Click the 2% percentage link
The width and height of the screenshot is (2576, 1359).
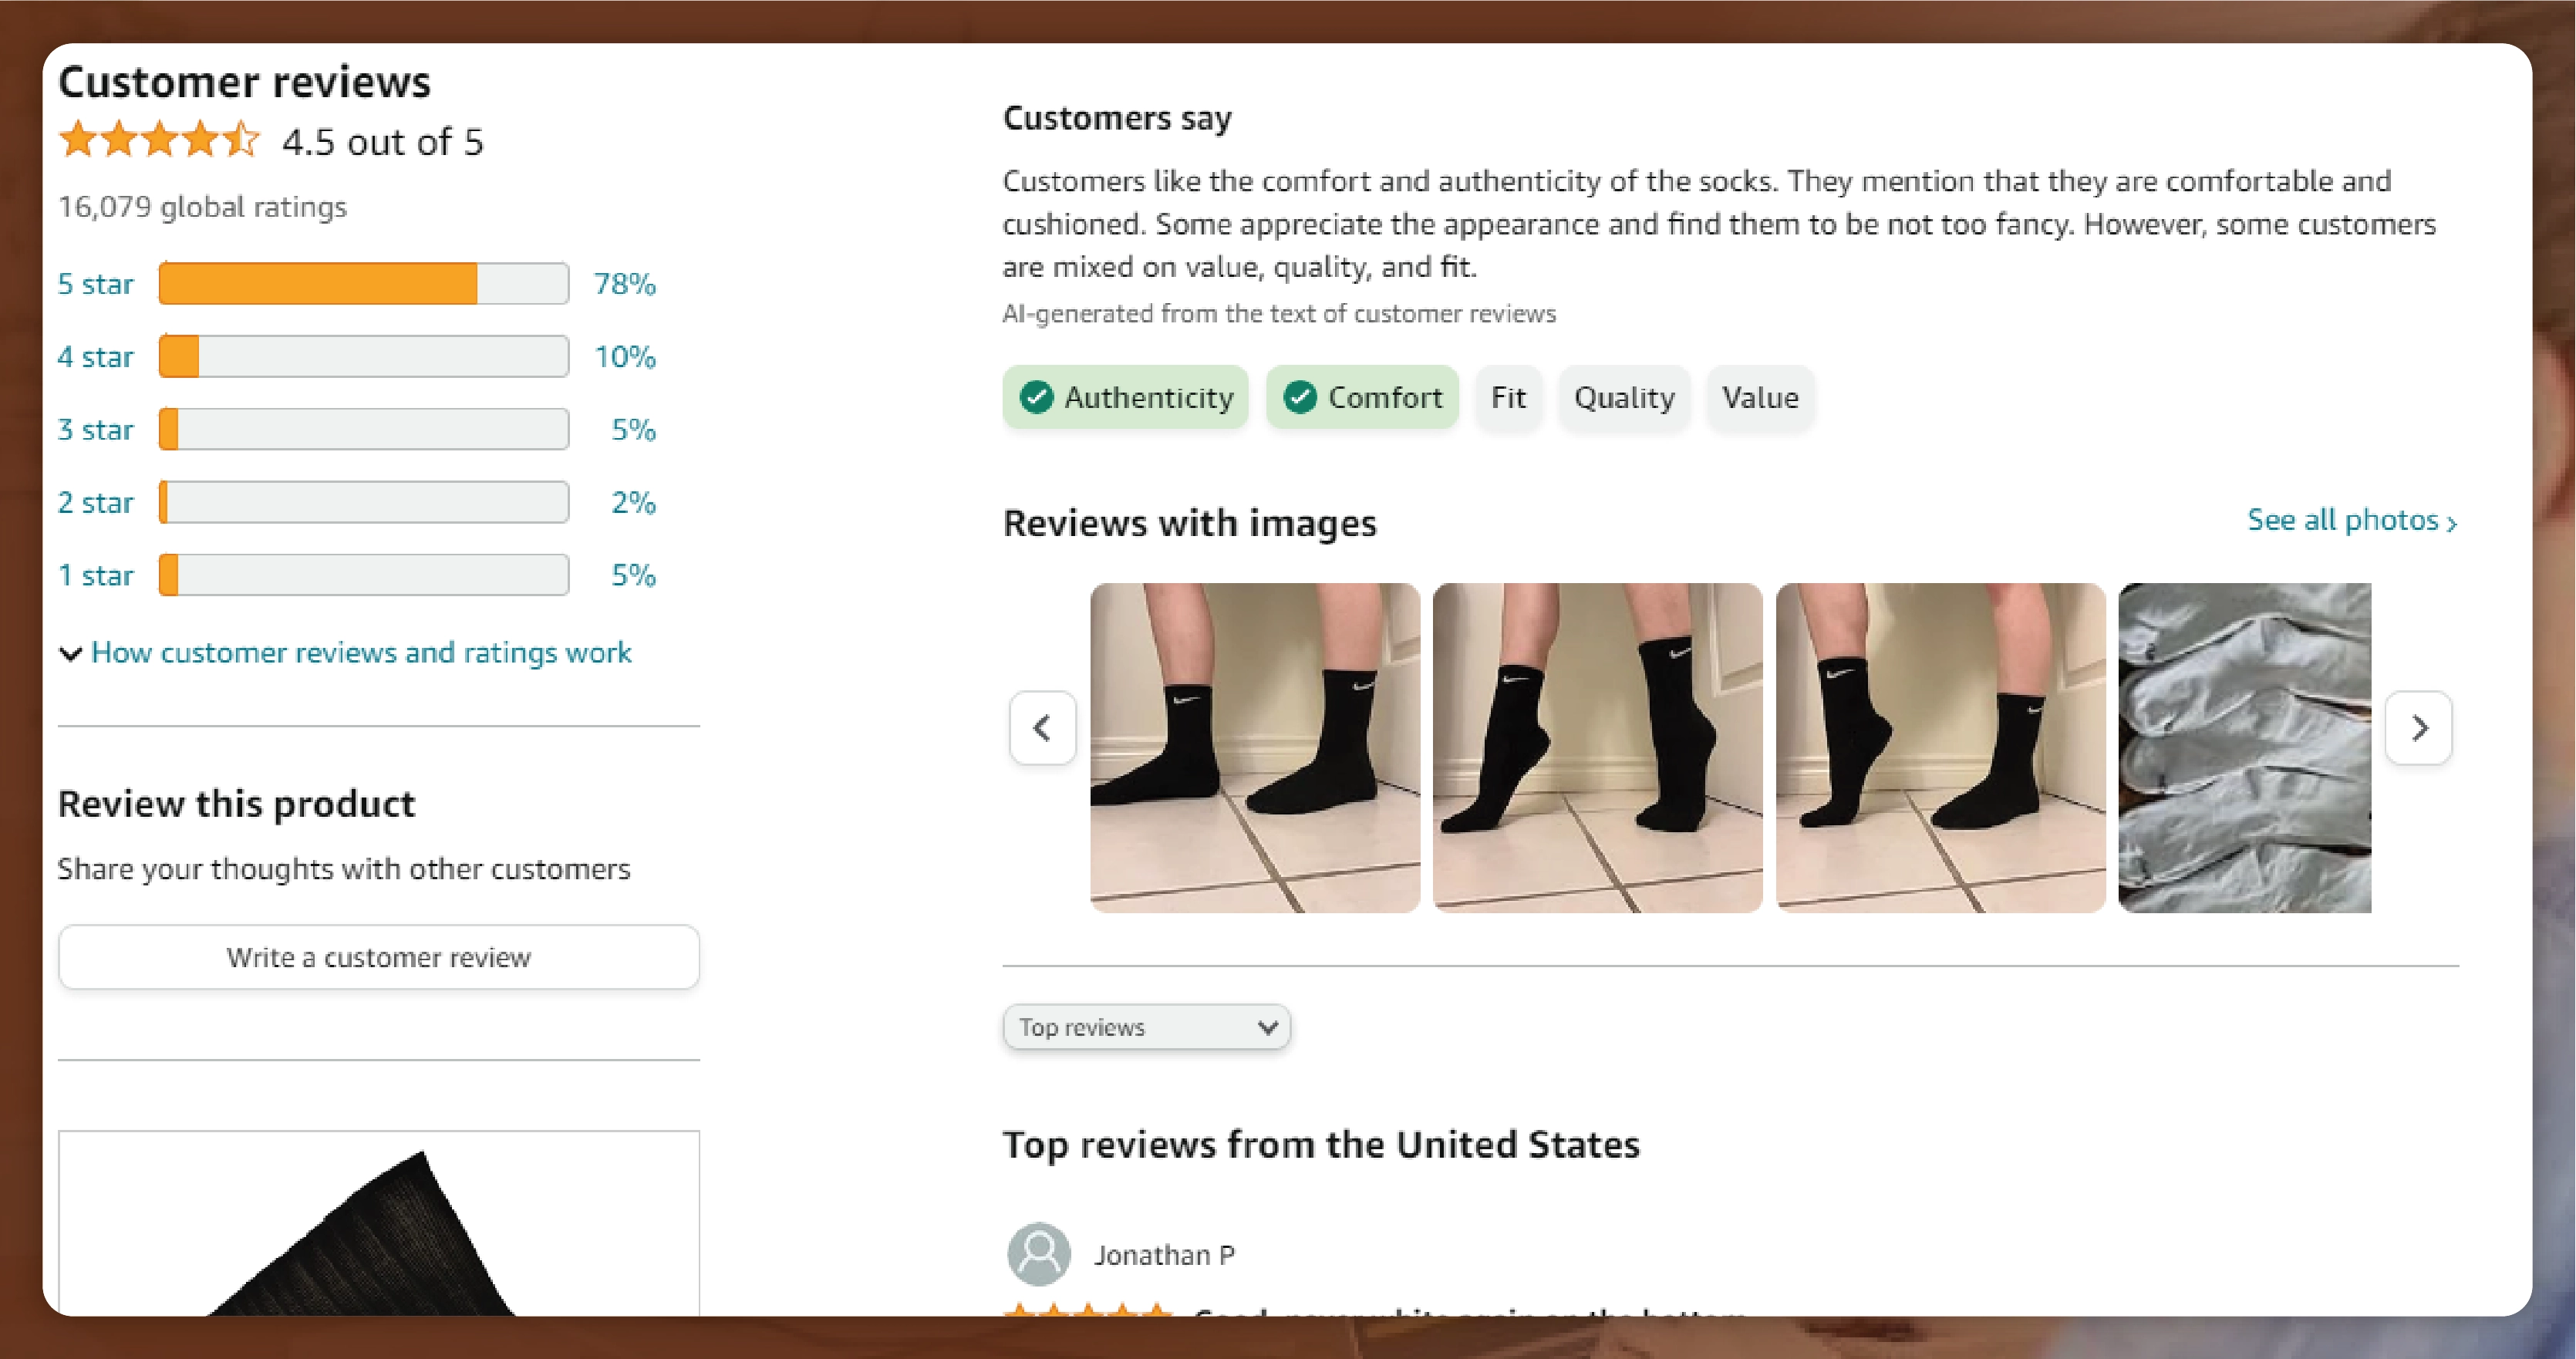(x=633, y=502)
